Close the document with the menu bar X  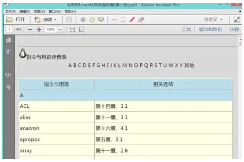coord(240,11)
